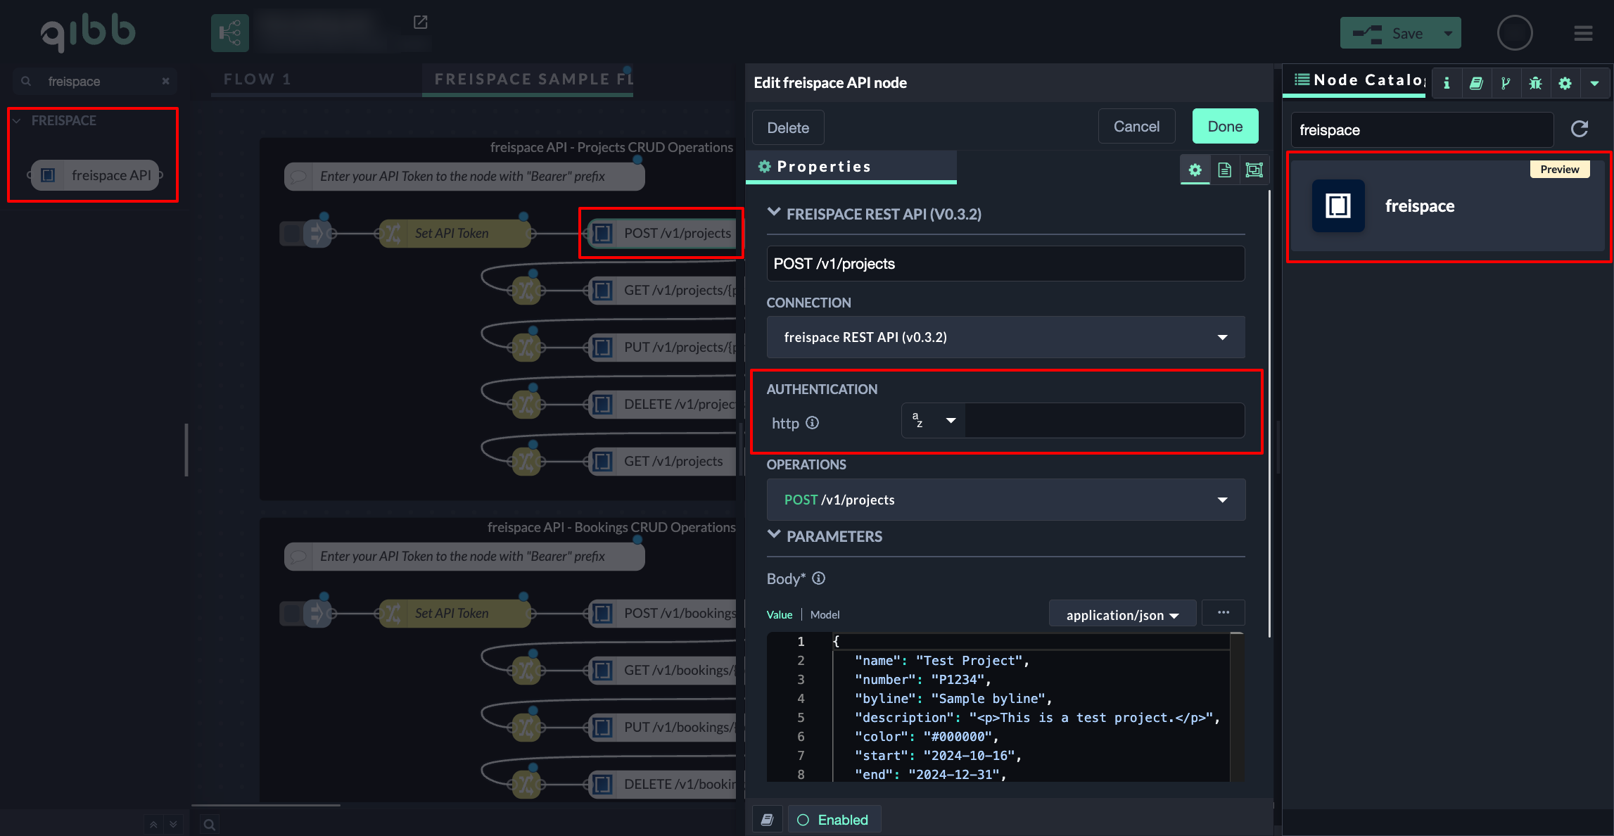
Task: Open the hamburger main menu
Action: click(x=1583, y=33)
